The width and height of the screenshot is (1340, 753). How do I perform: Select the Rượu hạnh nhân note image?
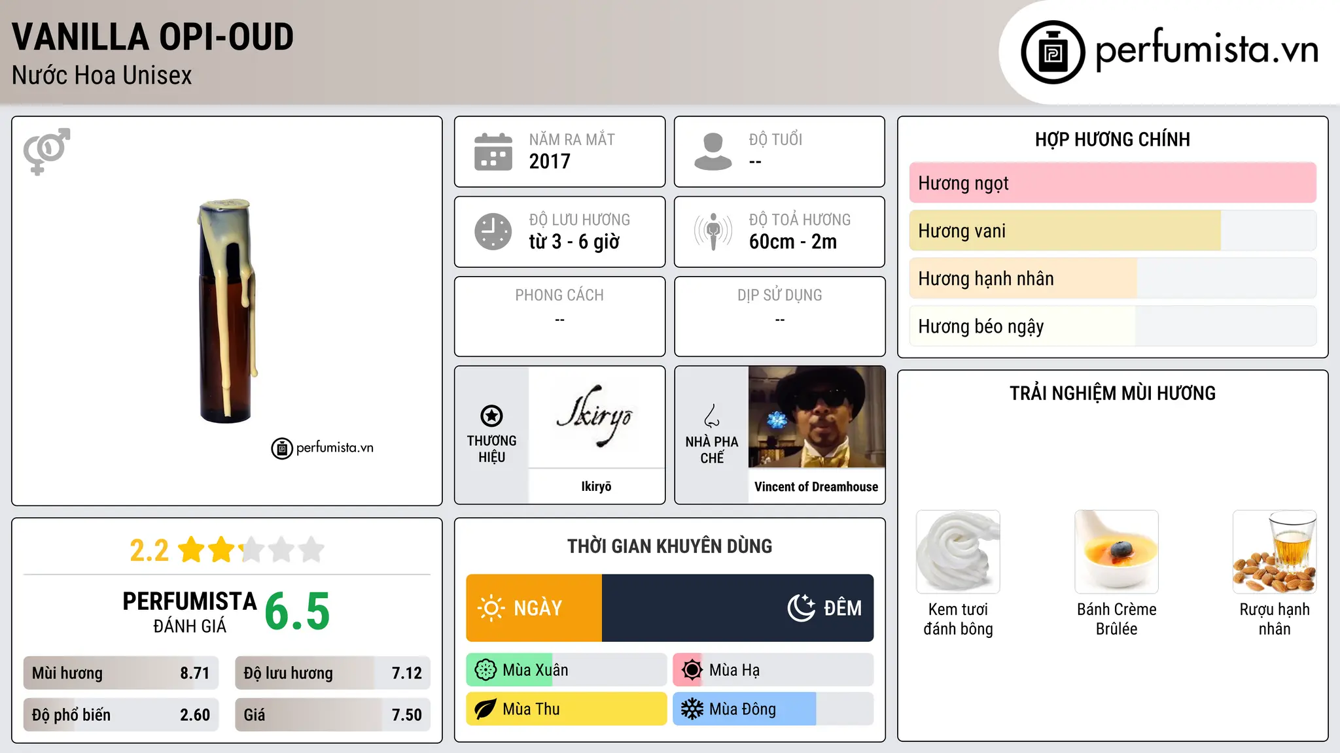(1275, 552)
